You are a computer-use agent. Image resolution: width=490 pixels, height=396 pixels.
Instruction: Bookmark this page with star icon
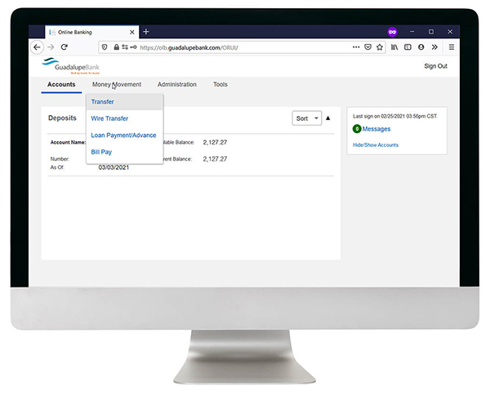point(380,47)
